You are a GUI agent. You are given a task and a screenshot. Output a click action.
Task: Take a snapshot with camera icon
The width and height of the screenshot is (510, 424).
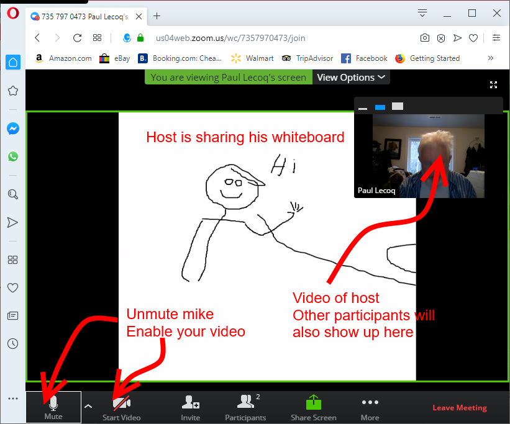click(x=424, y=38)
